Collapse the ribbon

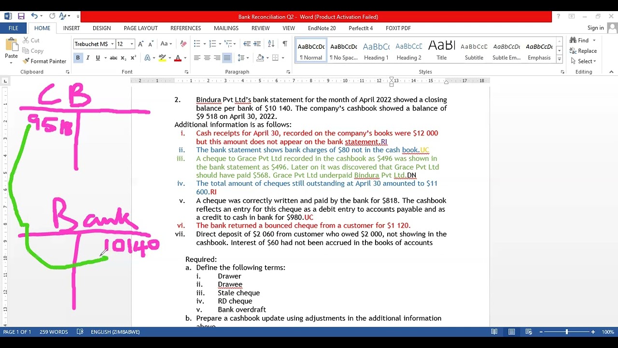pyautogui.click(x=611, y=72)
